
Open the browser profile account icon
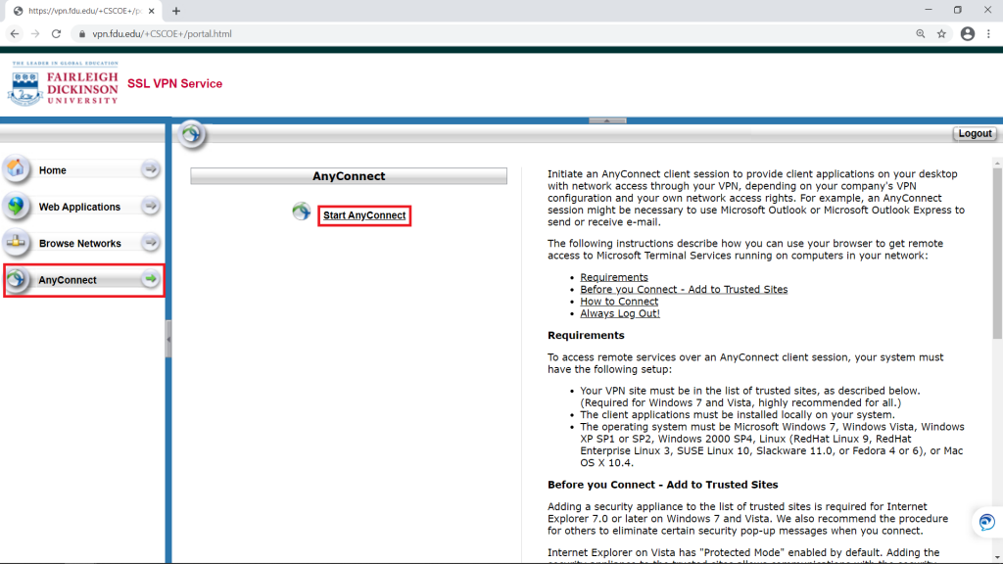(967, 34)
